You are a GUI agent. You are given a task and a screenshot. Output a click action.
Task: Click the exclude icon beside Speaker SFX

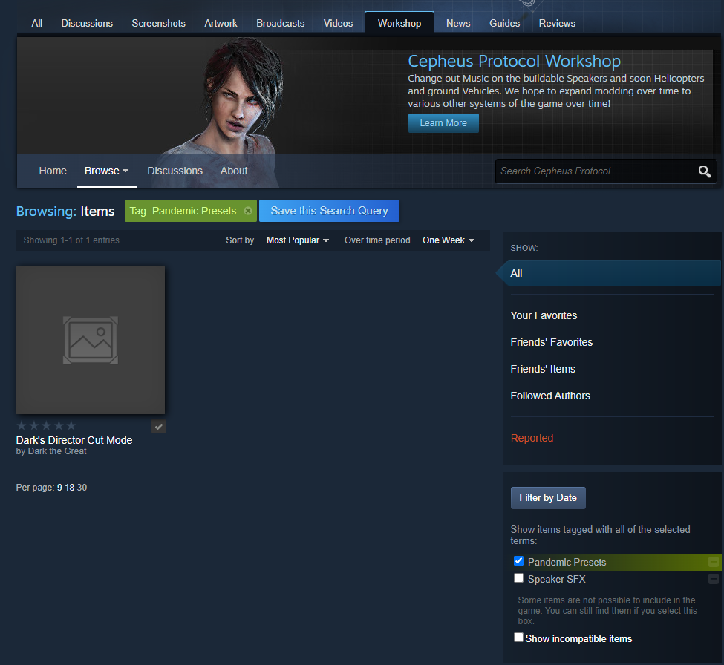pyautogui.click(x=714, y=579)
